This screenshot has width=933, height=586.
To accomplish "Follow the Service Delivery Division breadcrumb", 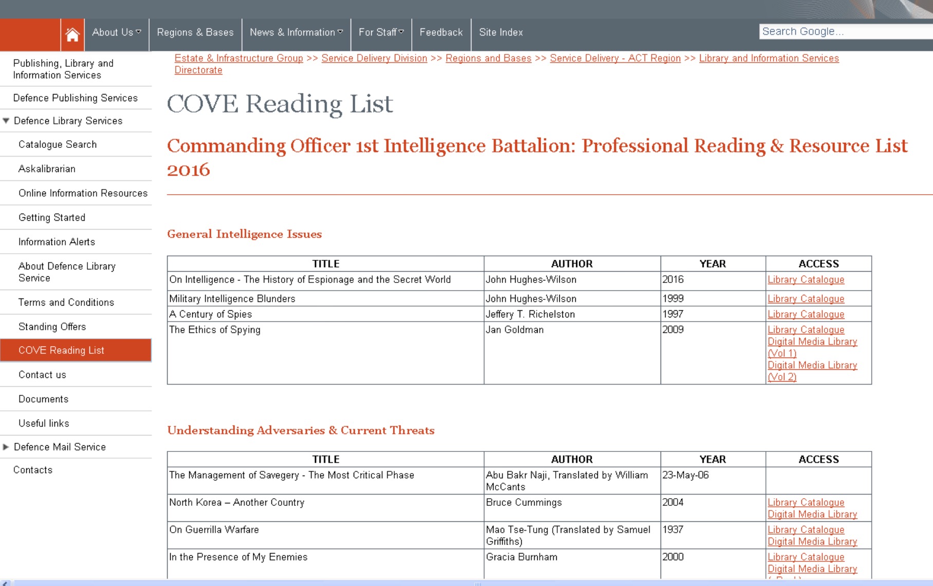I will click(x=374, y=58).
